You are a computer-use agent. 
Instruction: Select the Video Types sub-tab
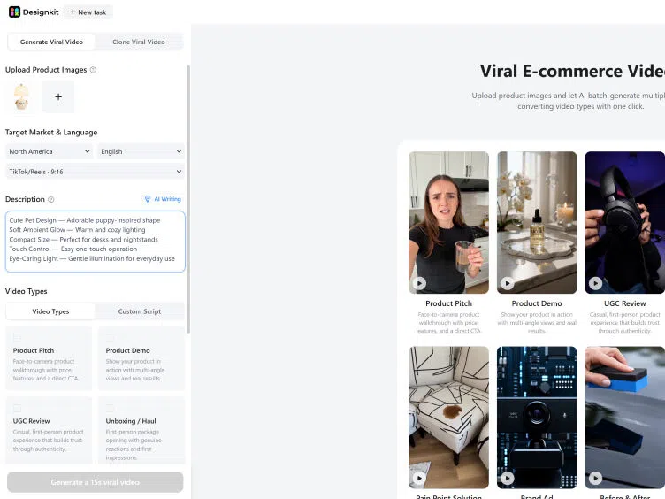tap(50, 311)
